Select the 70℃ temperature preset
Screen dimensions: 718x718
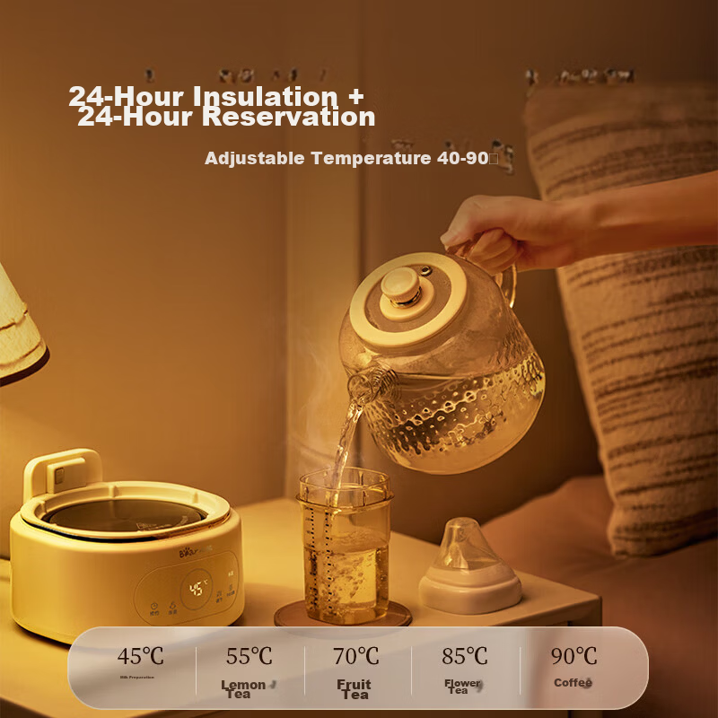(355, 656)
